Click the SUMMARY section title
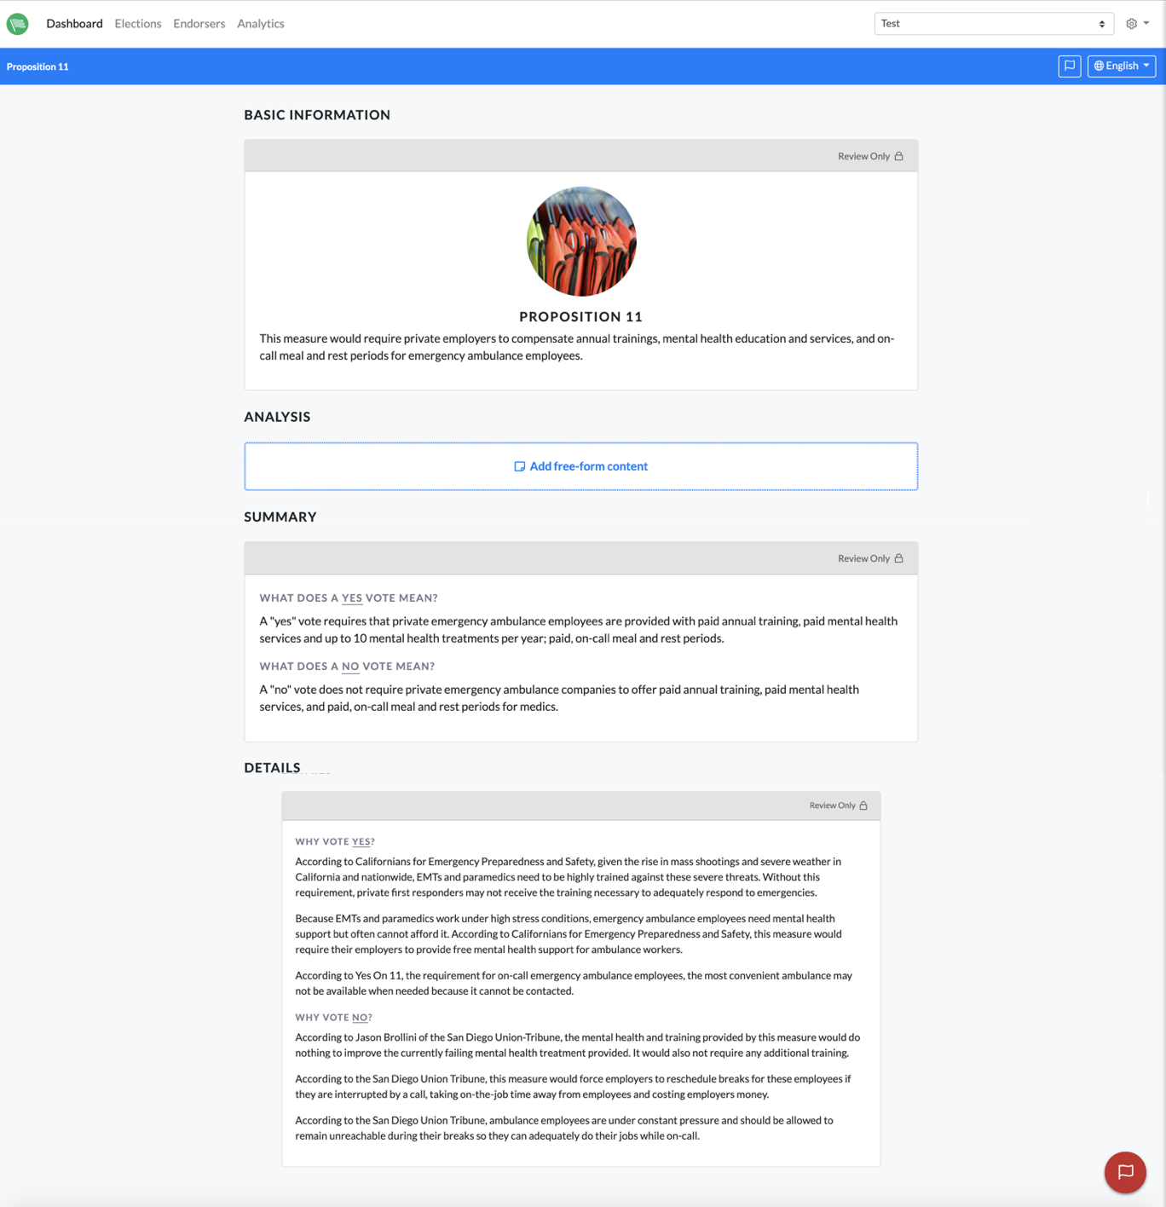The width and height of the screenshot is (1166, 1207). [280, 517]
